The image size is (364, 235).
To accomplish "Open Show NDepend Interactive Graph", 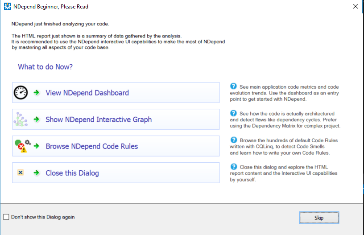I will (x=116, y=119).
